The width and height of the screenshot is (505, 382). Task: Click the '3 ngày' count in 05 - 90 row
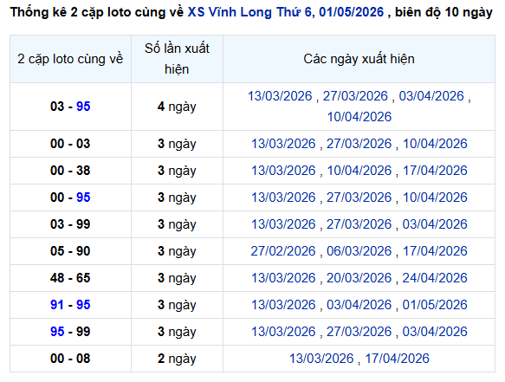coord(177,251)
